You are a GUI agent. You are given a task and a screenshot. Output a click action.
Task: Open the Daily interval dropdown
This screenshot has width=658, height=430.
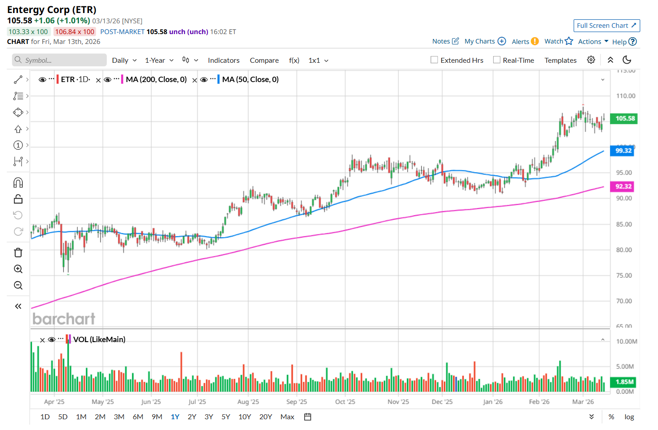(x=124, y=61)
